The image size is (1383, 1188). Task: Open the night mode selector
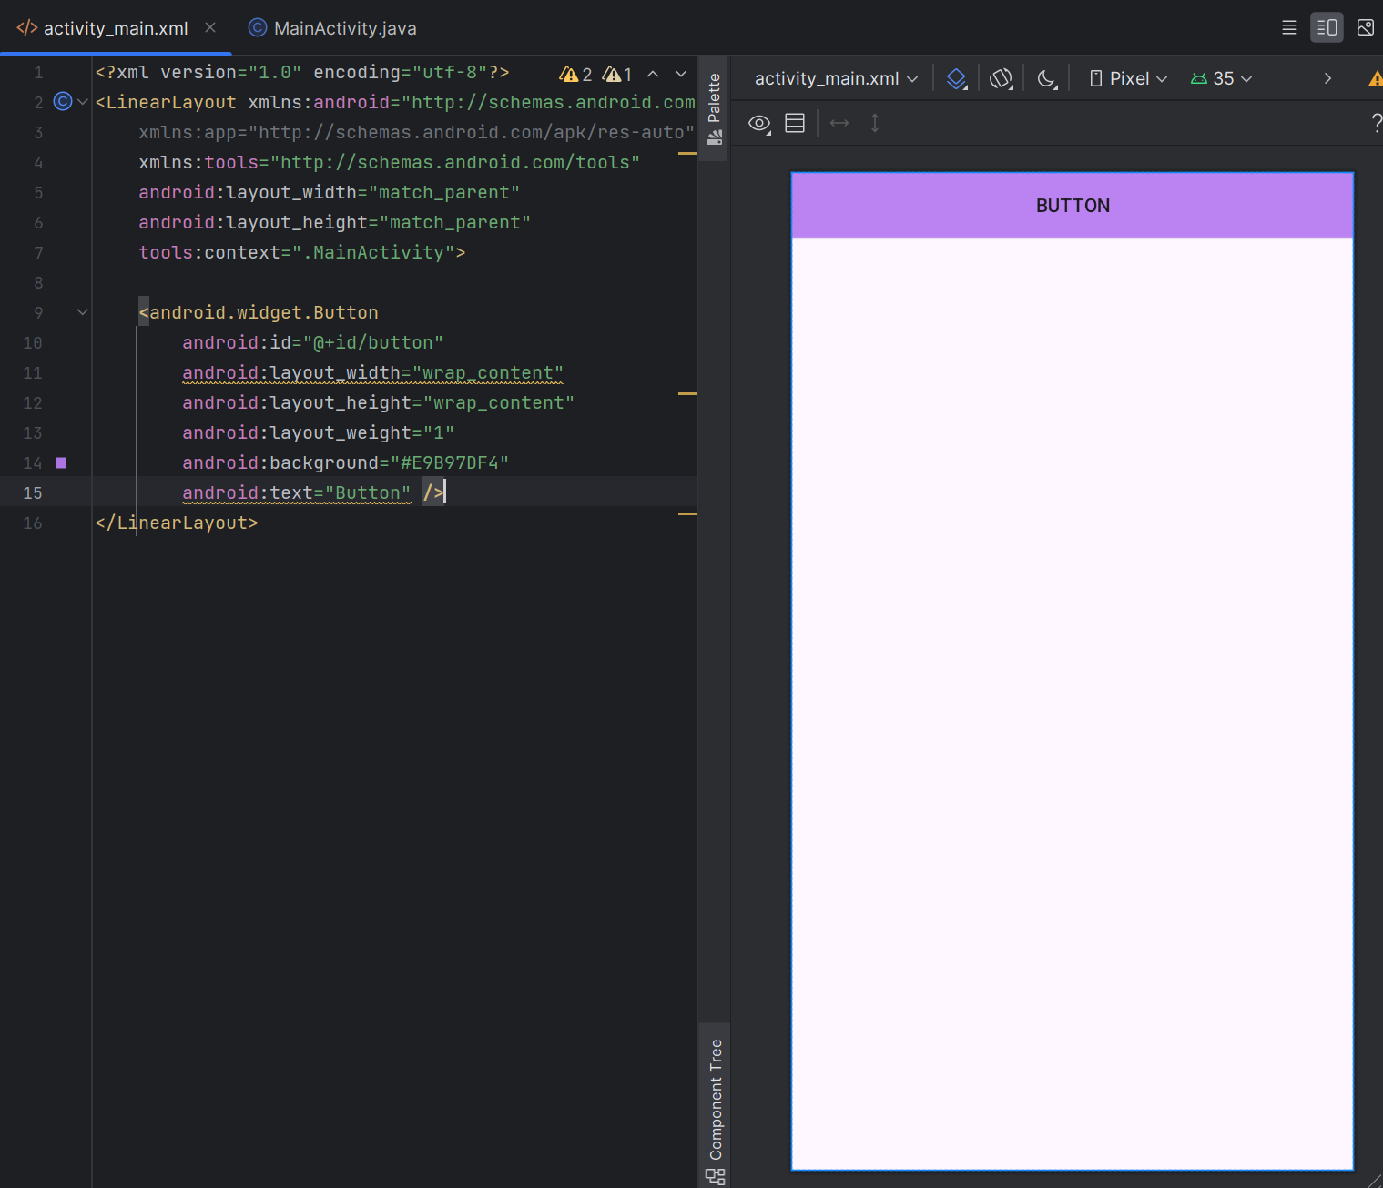(x=1047, y=78)
